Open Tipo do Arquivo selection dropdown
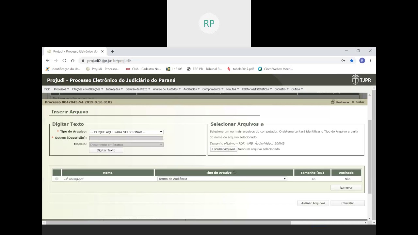 pos(126,132)
